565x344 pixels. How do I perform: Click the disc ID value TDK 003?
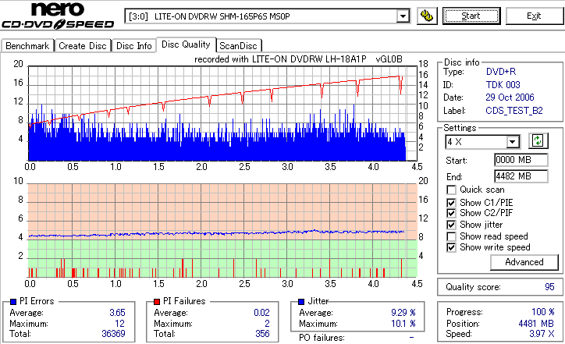tap(503, 85)
